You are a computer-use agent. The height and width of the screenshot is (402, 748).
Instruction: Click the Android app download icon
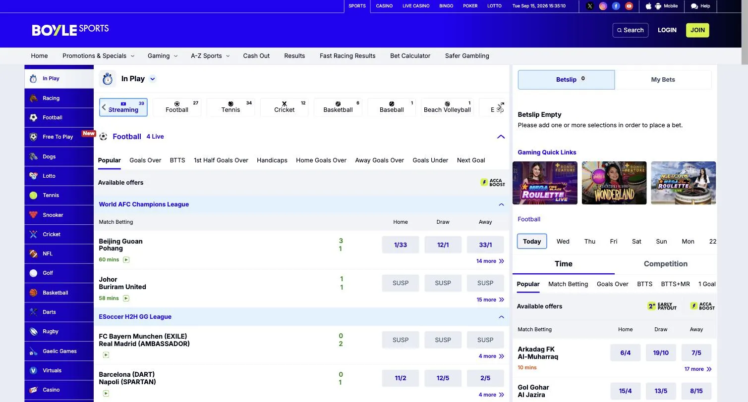(x=658, y=6)
